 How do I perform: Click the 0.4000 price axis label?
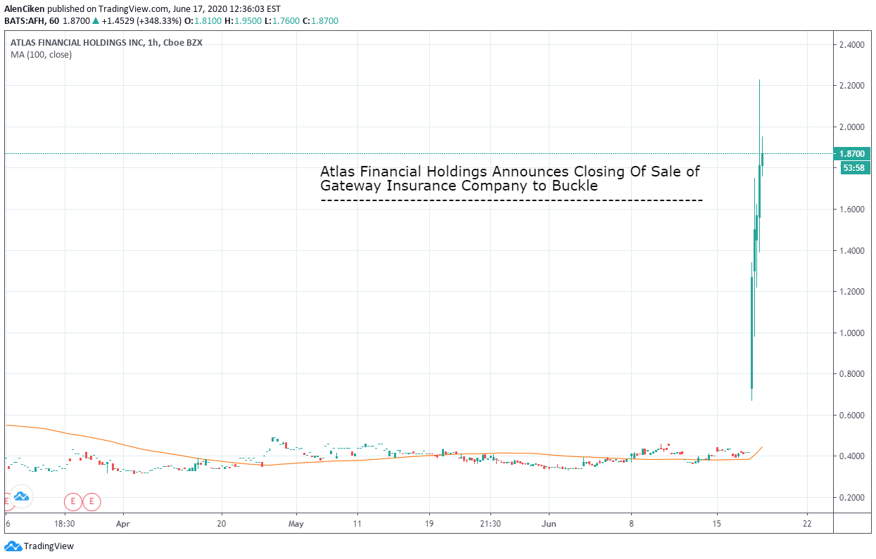point(852,456)
